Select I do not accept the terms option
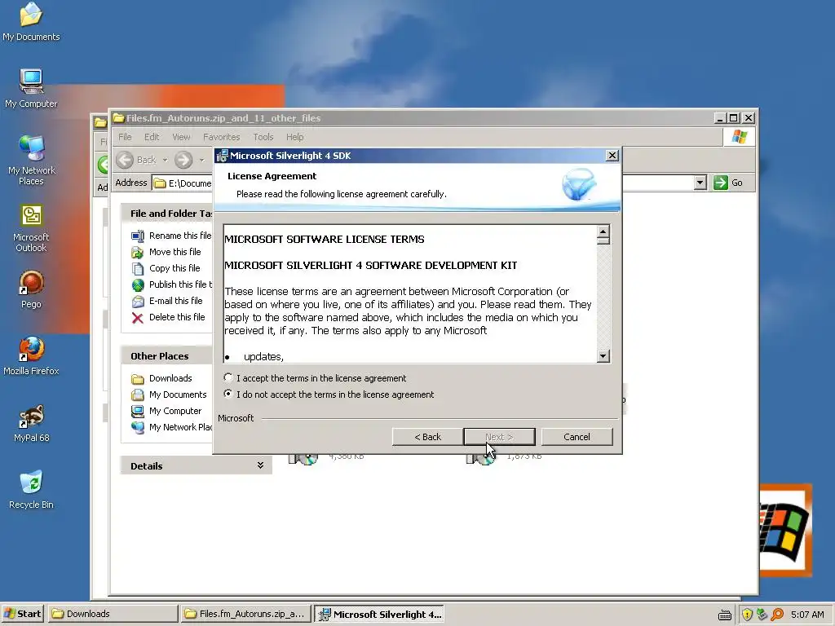The image size is (835, 626). [x=329, y=395]
